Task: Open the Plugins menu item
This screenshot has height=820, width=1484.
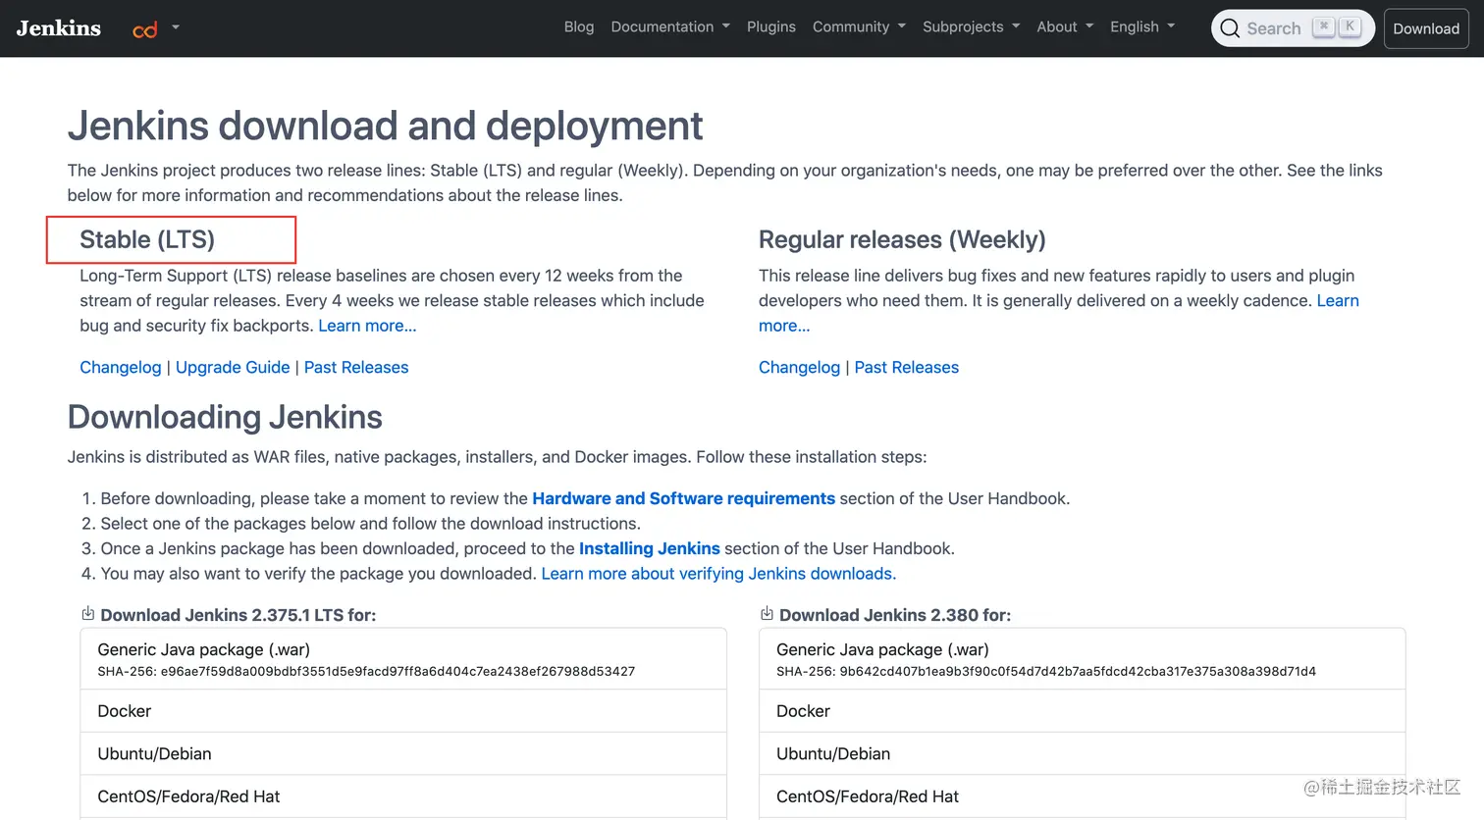Action: [771, 27]
